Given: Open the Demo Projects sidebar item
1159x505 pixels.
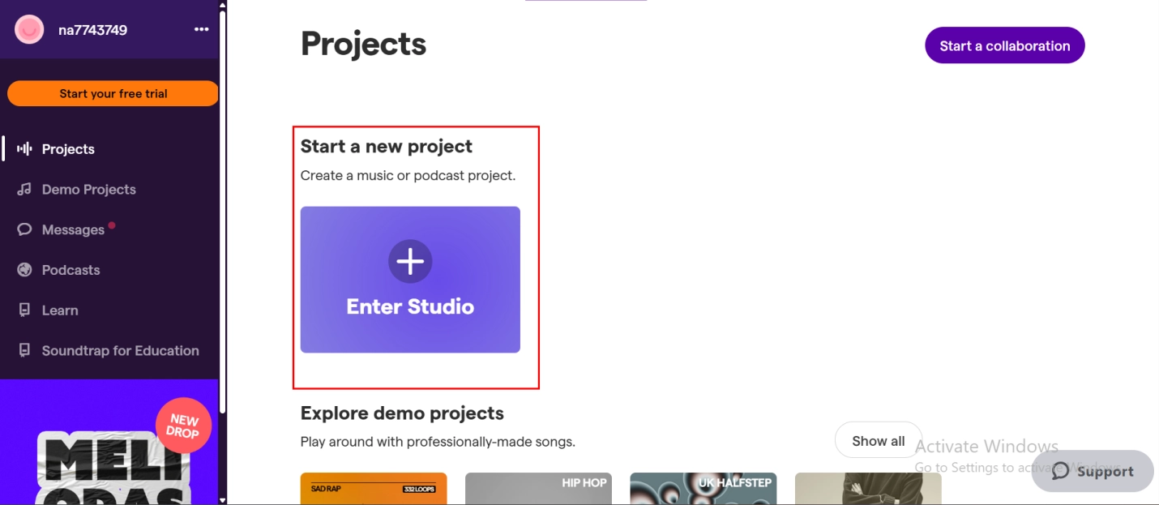Looking at the screenshot, I should coord(88,190).
